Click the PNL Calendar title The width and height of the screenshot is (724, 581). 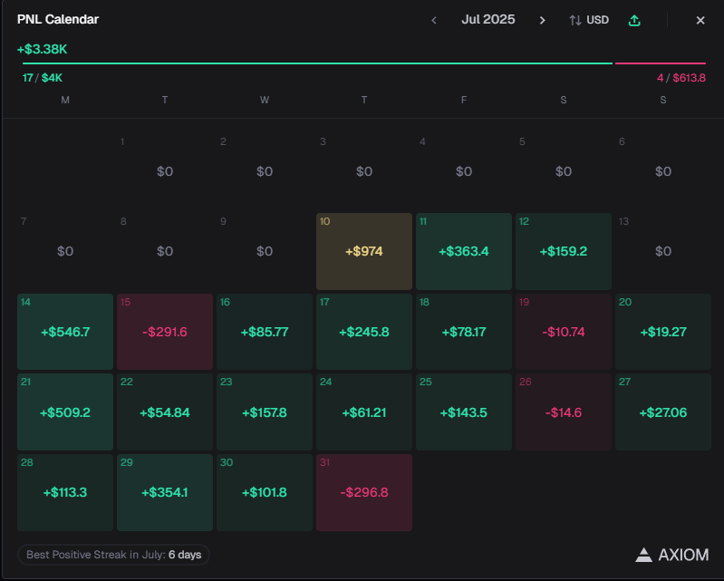pyautogui.click(x=58, y=19)
